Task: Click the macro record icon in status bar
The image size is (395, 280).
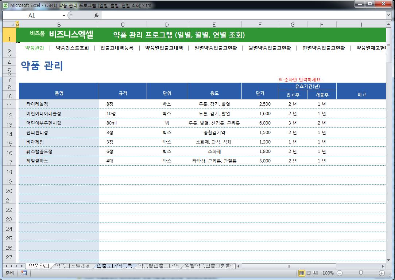Action: pos(24,273)
